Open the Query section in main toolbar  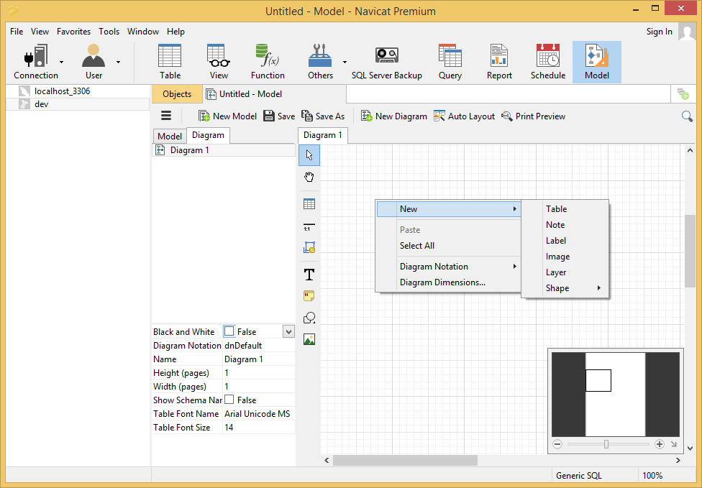(450, 62)
